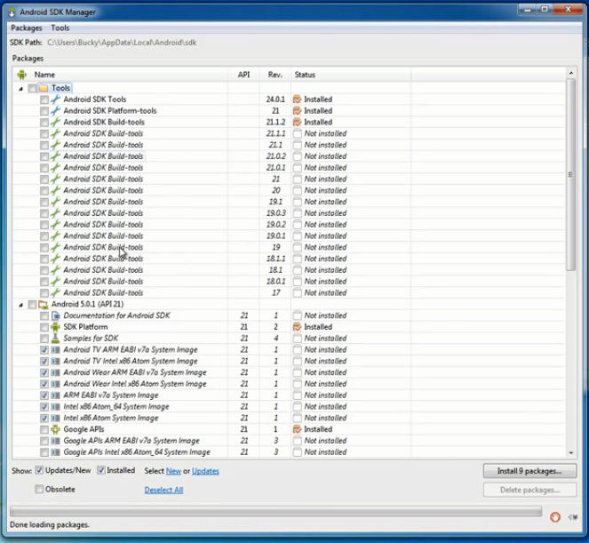Uncheck Android Wear ARM EABI v7a System Image
Viewport: 589px width, 543px height.
pos(44,372)
